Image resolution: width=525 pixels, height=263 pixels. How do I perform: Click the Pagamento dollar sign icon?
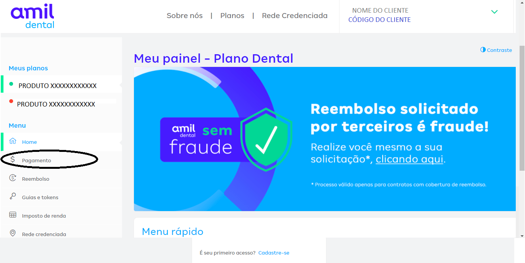click(13, 160)
